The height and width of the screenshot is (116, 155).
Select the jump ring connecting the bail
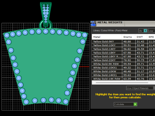[40, 25]
